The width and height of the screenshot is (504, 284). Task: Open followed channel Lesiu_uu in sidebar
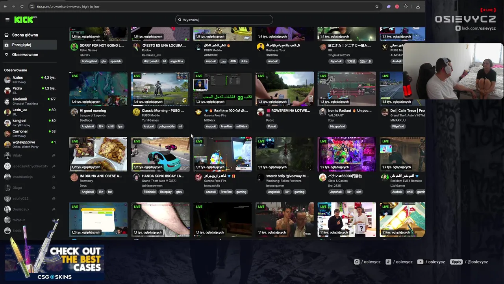point(30,112)
